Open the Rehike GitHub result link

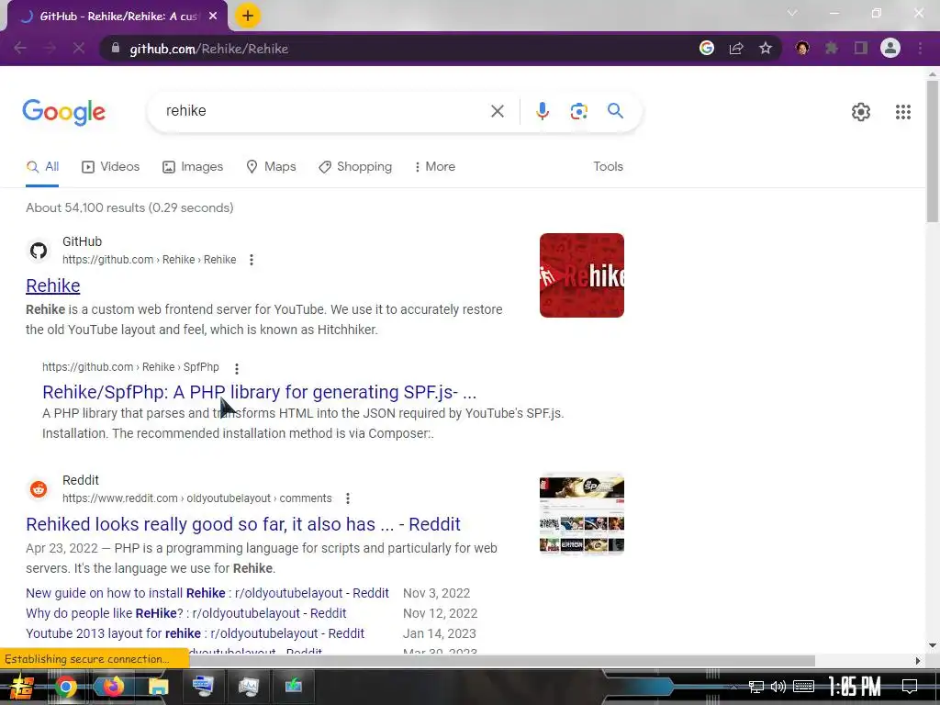52,285
